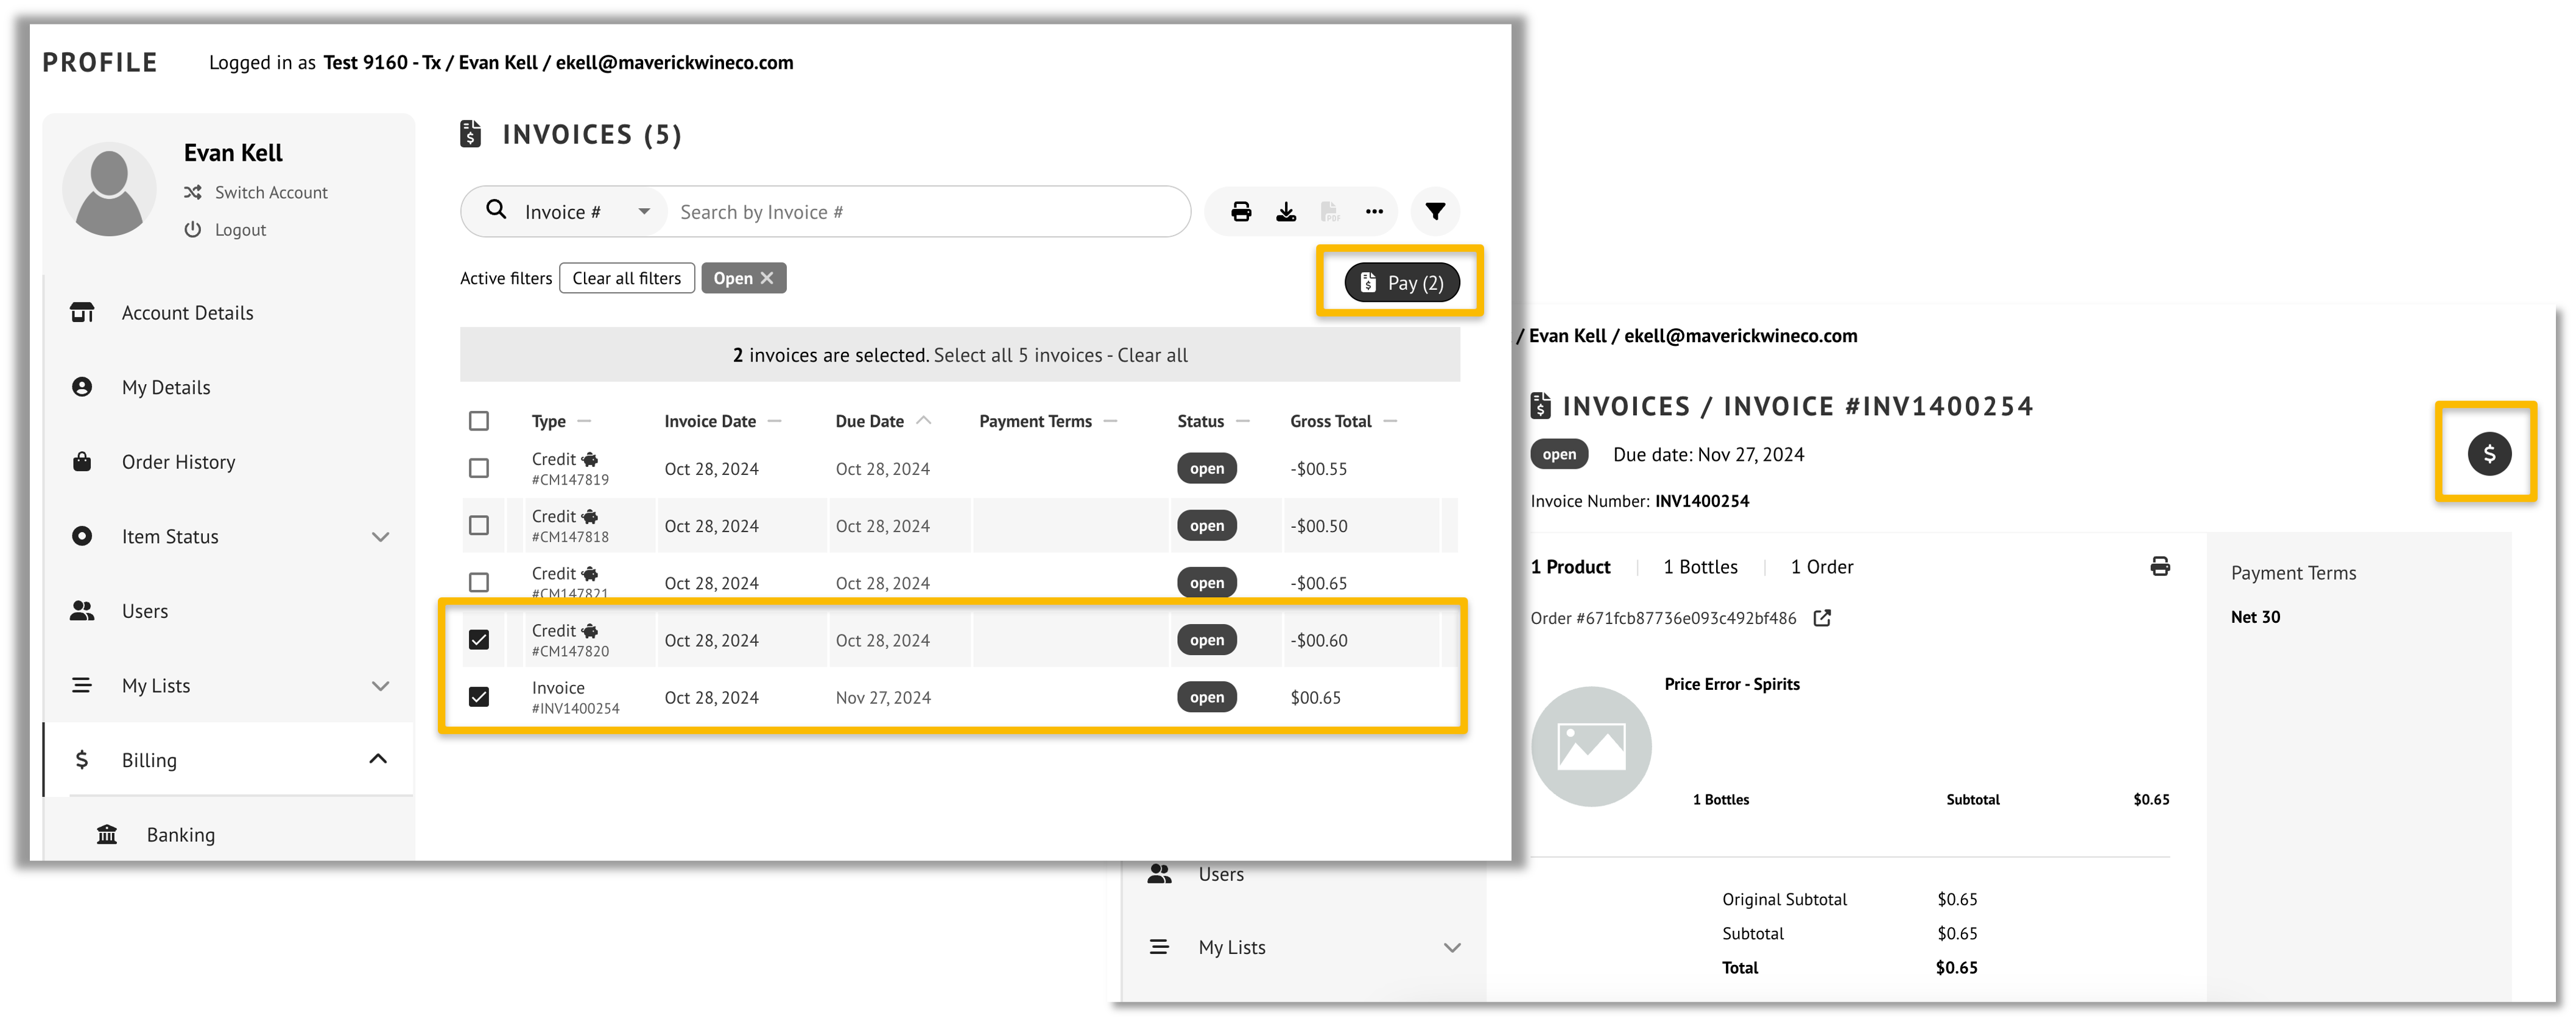Open order link external icon

point(1822,618)
